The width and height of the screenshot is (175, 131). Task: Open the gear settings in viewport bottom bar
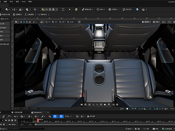click(x=117, y=104)
